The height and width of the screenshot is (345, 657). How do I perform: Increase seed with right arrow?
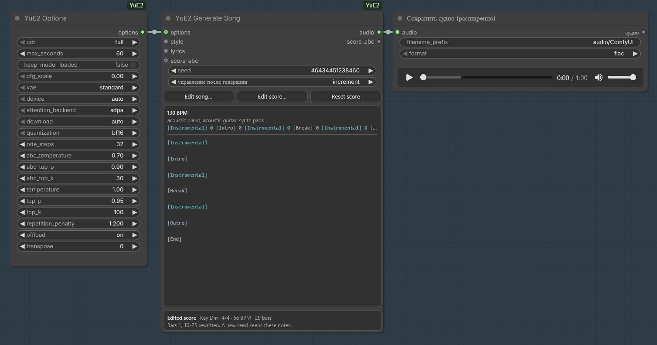(371, 71)
